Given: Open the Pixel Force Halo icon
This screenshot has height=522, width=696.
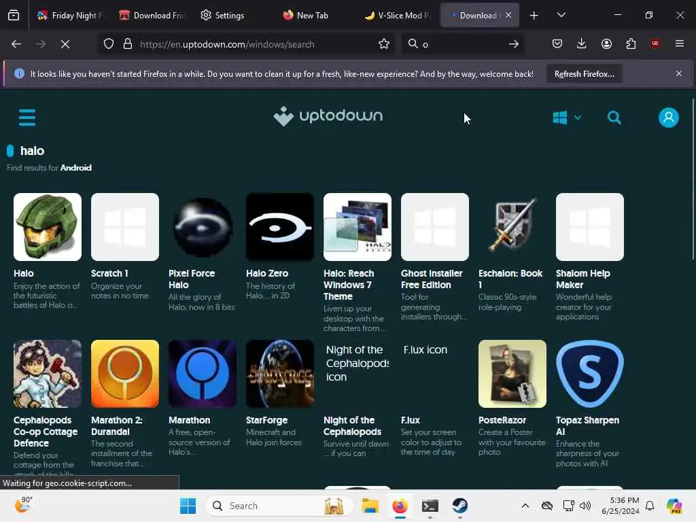Looking at the screenshot, I should click(203, 227).
